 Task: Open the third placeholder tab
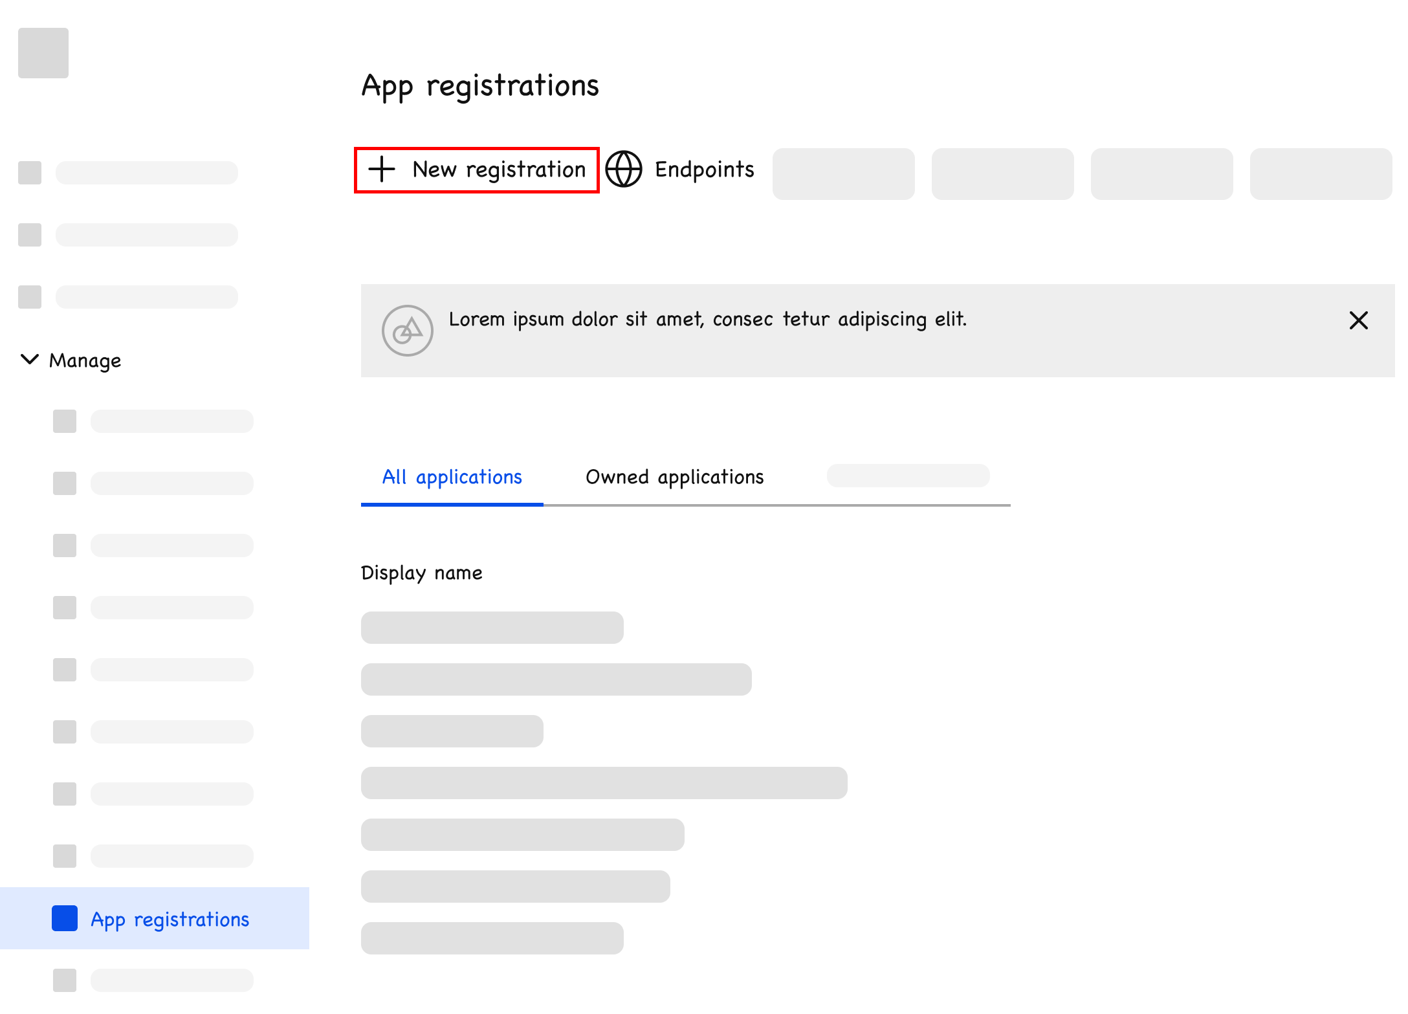pos(907,476)
